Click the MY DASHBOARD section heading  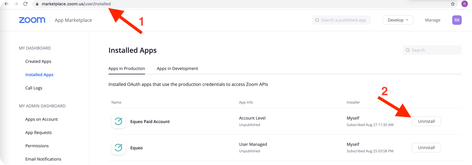(35, 48)
